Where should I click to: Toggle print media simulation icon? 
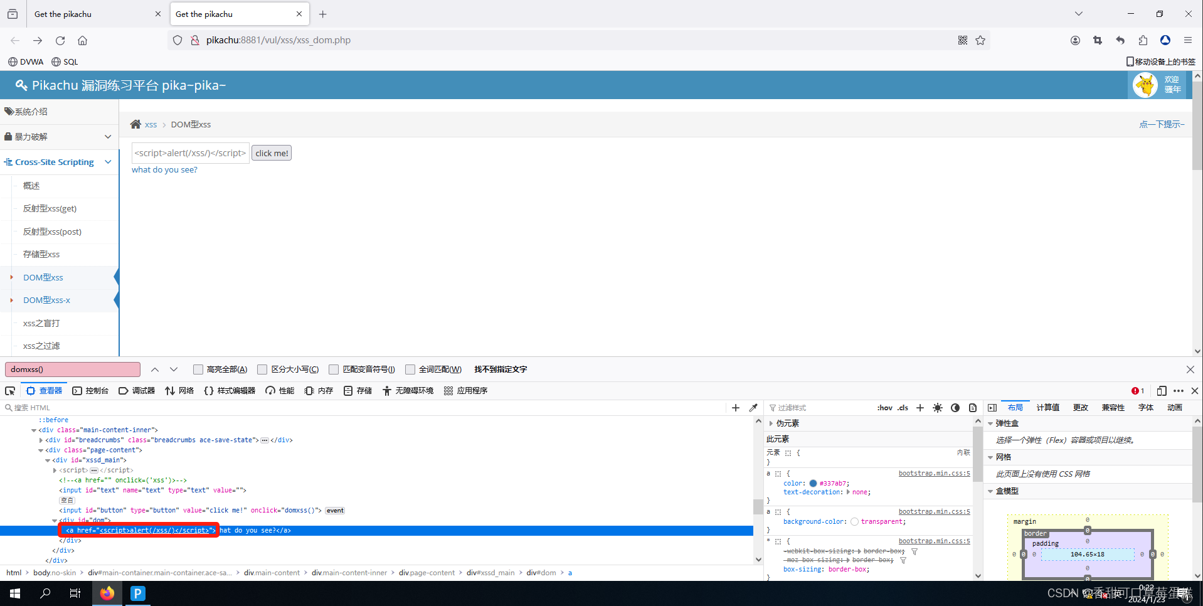(973, 408)
